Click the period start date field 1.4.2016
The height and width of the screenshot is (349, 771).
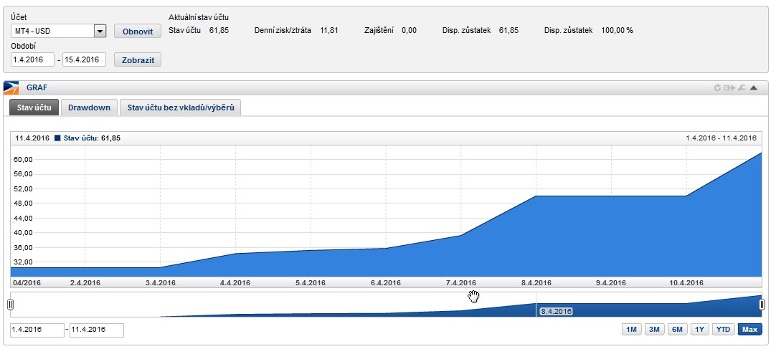(32, 59)
